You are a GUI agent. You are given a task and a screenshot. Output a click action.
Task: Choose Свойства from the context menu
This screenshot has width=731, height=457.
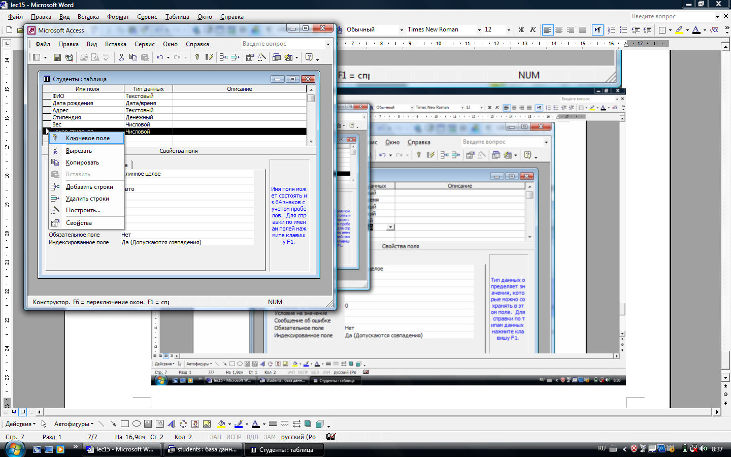[86, 223]
